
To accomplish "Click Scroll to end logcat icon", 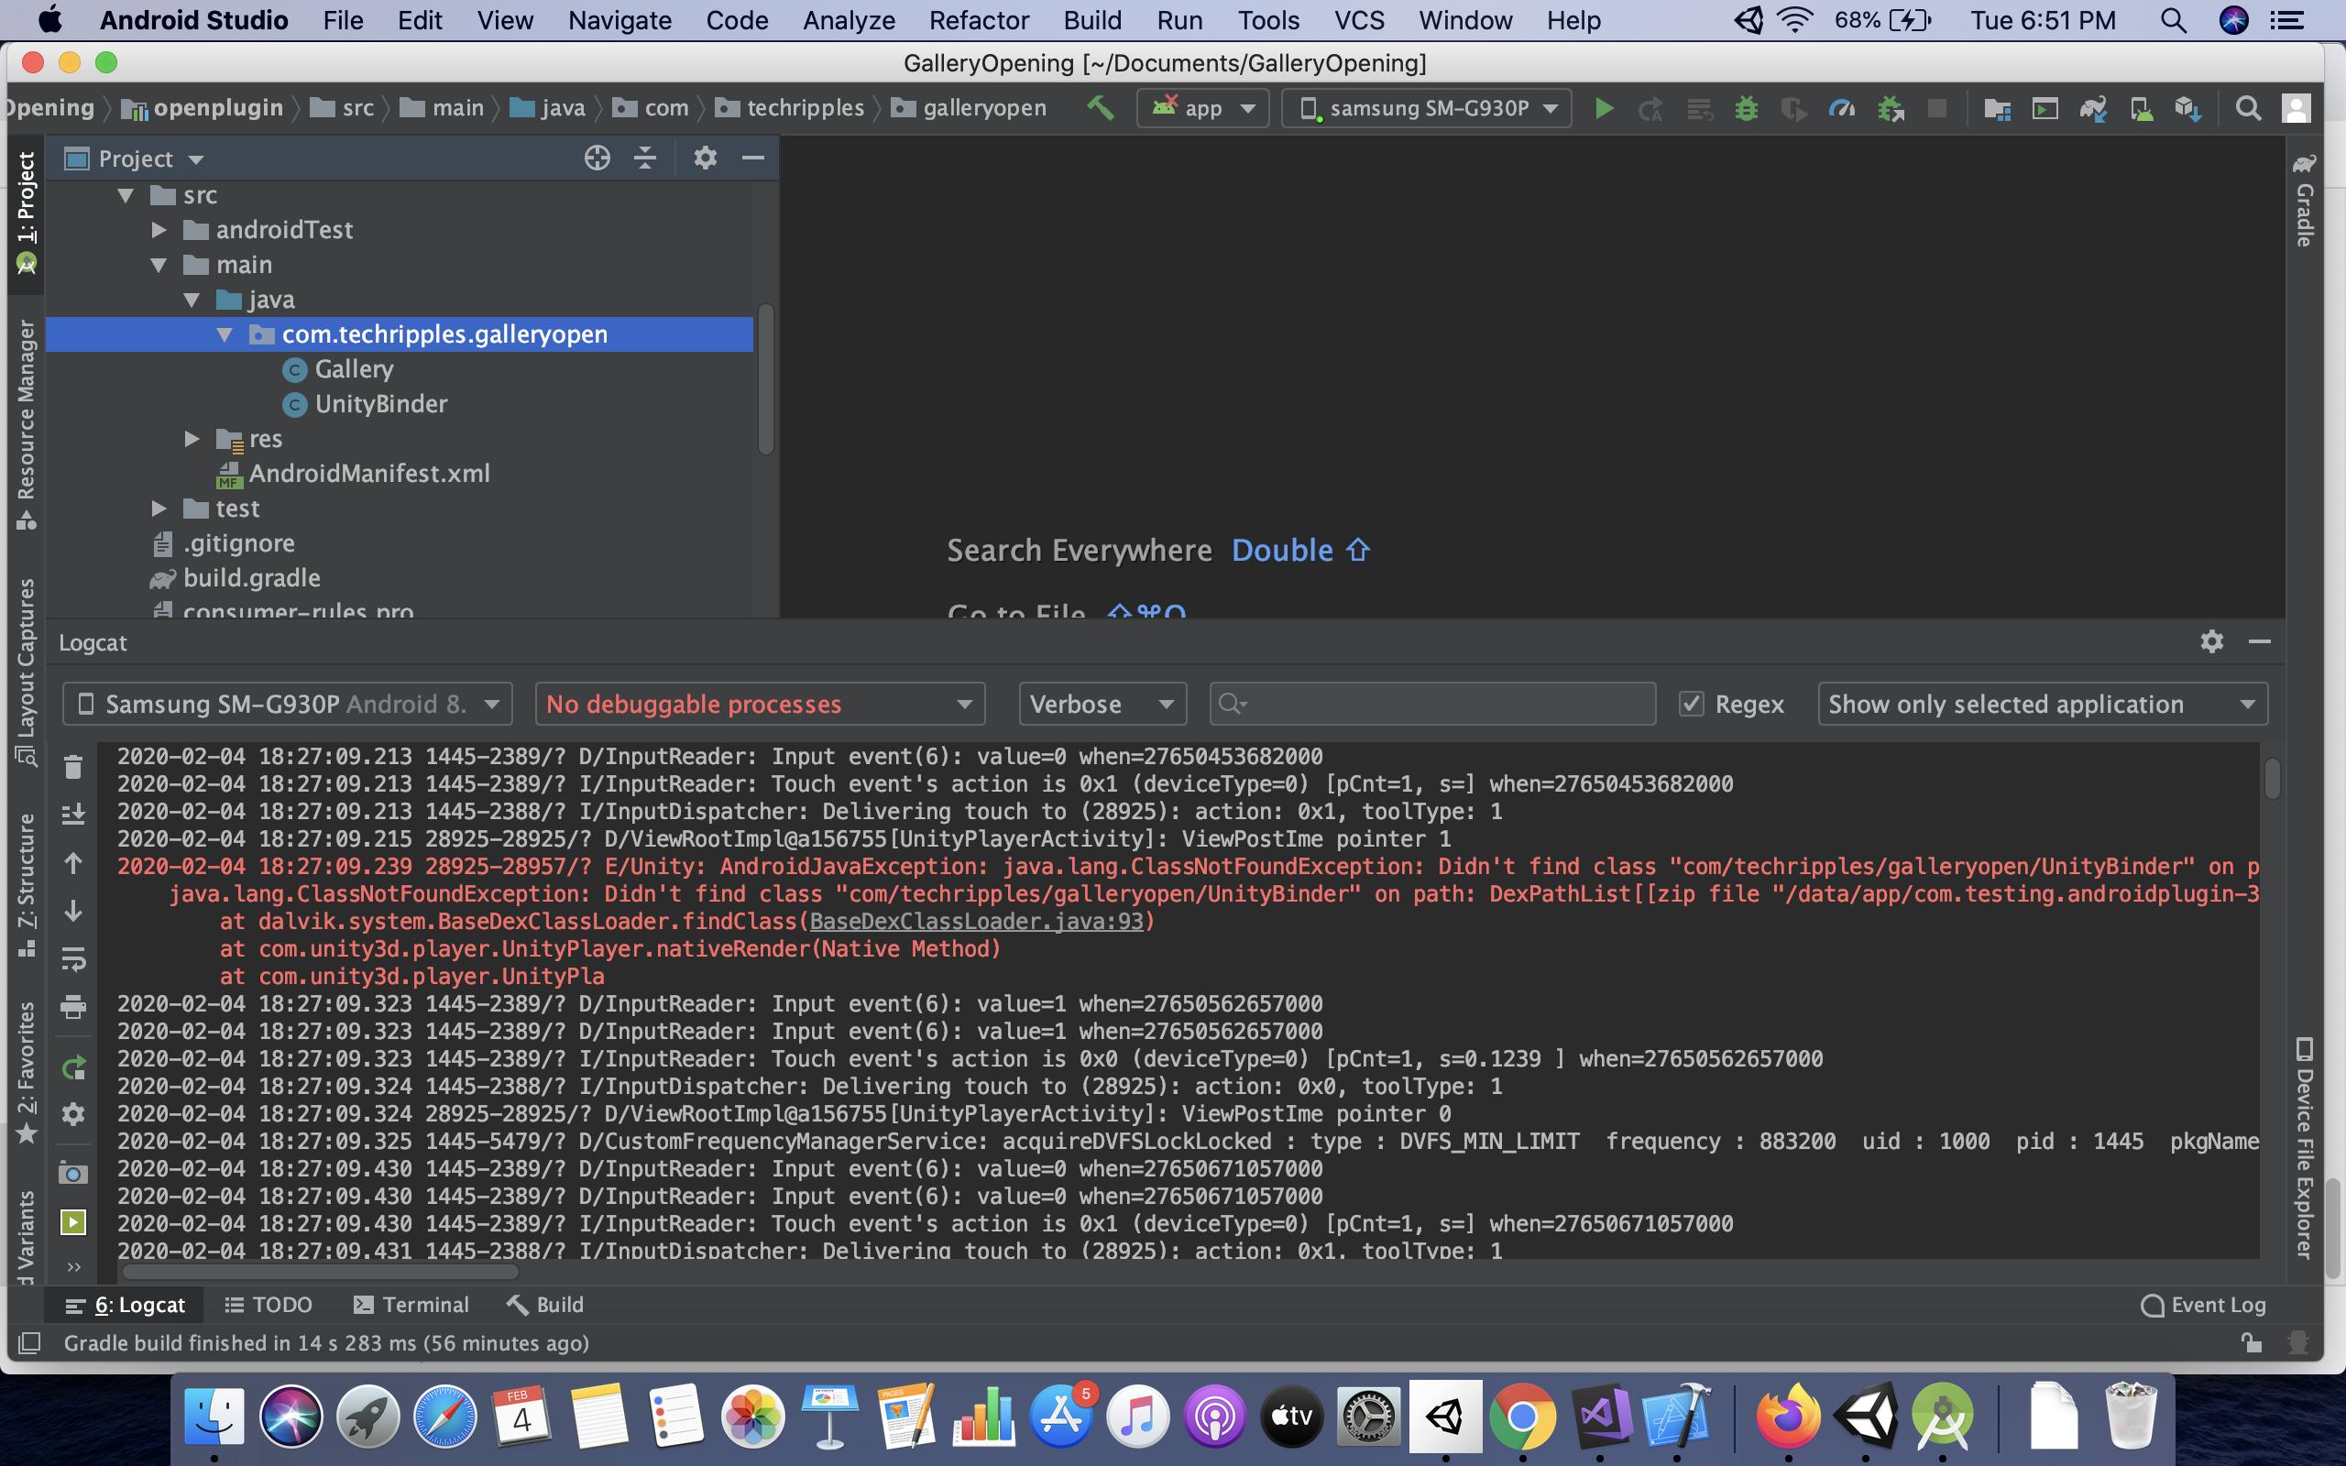I will click(72, 815).
